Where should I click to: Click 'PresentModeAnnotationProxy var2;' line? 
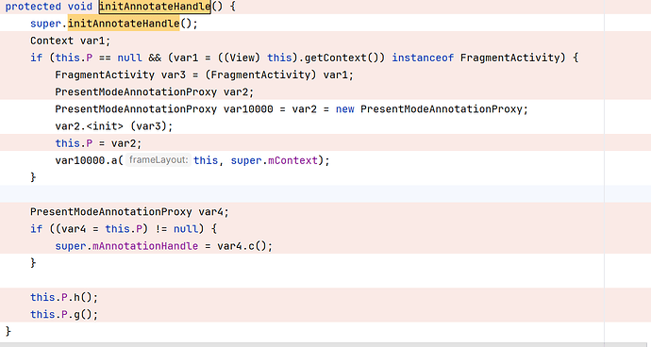(x=155, y=91)
